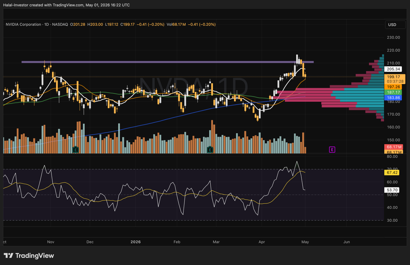This screenshot has width=410, height=265.
Task: Click the 160.00 price axis label
Action: (393, 127)
